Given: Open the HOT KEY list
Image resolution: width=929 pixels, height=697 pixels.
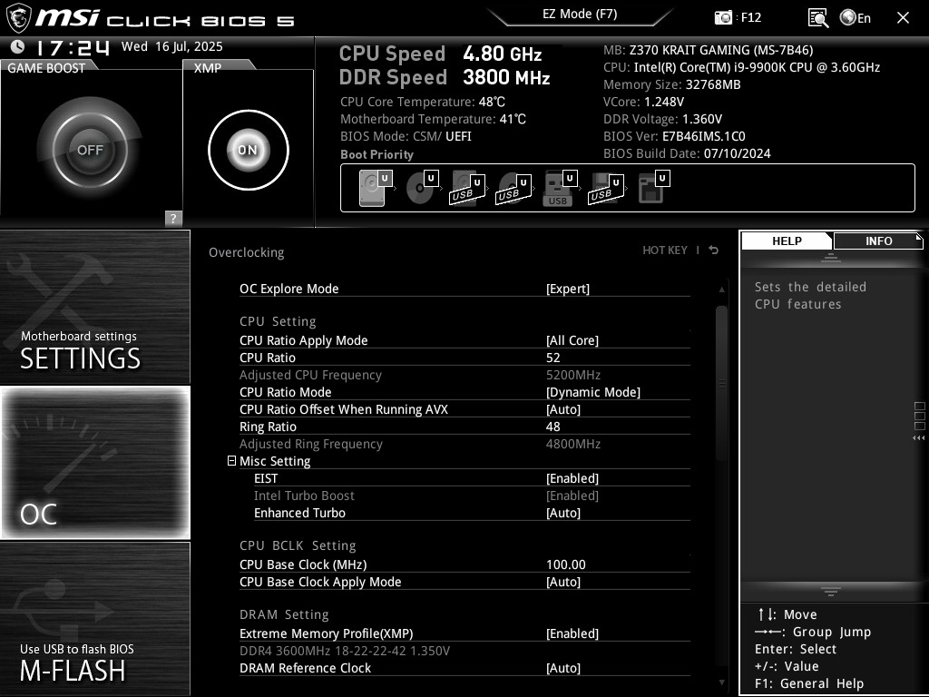Looking at the screenshot, I should click(x=665, y=250).
